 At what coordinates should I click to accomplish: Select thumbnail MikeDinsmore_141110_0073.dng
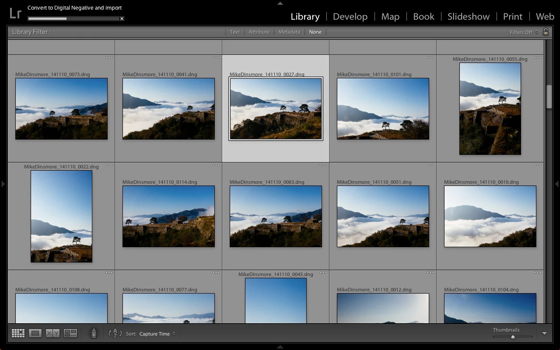pyautogui.click(x=61, y=108)
